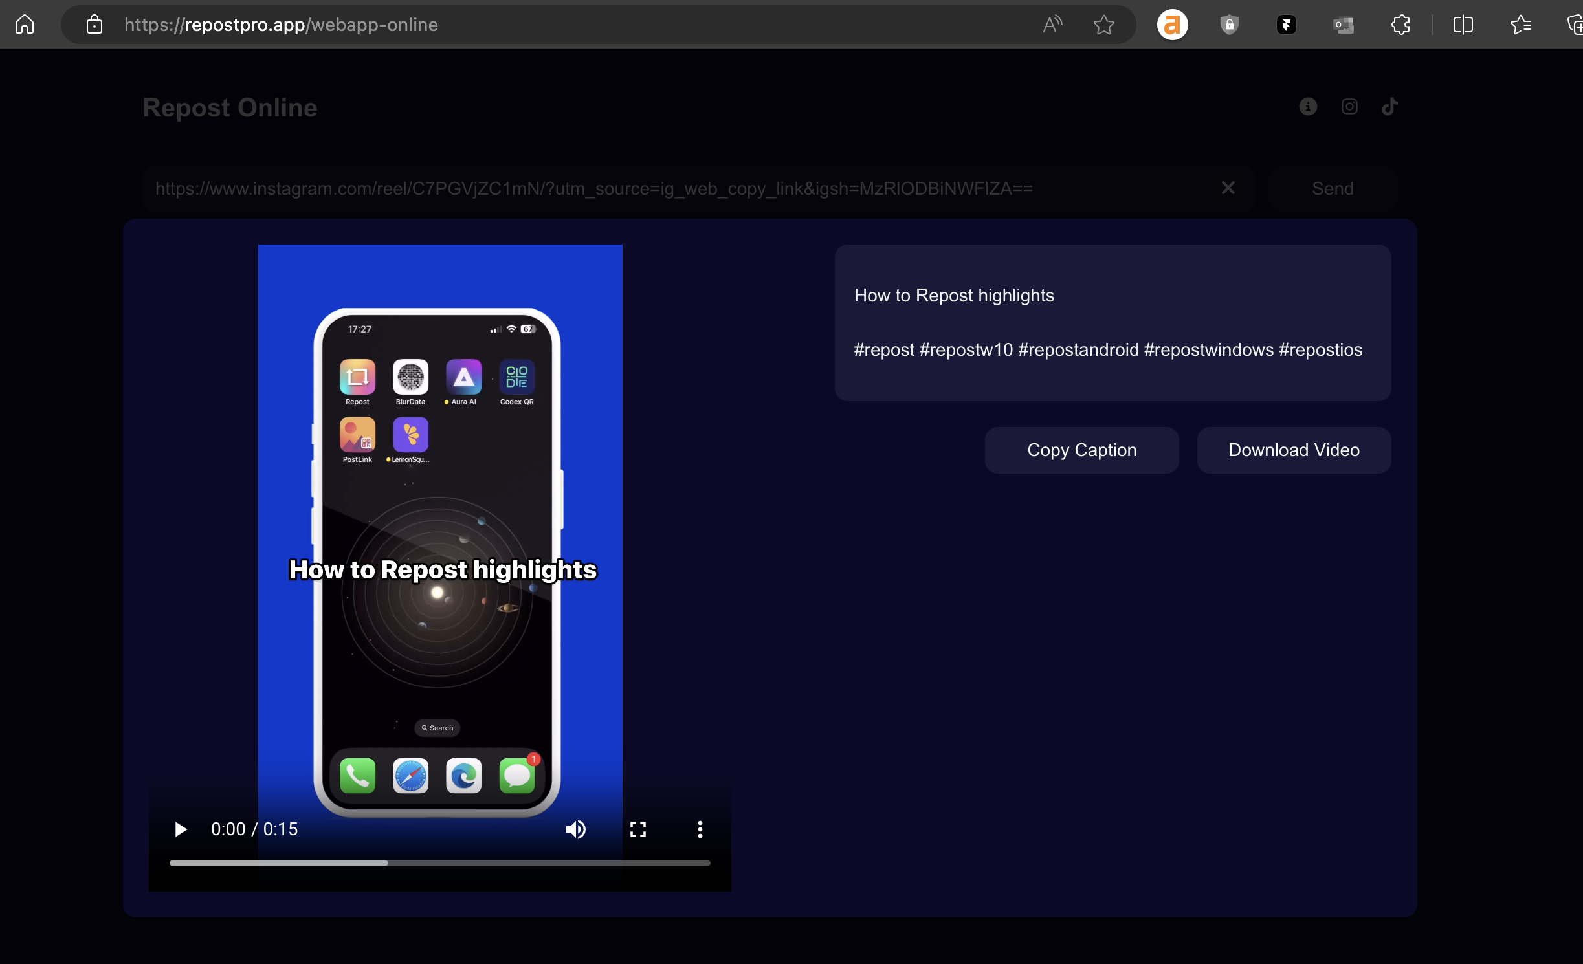Open the Instagram icon in the page header

point(1349,107)
